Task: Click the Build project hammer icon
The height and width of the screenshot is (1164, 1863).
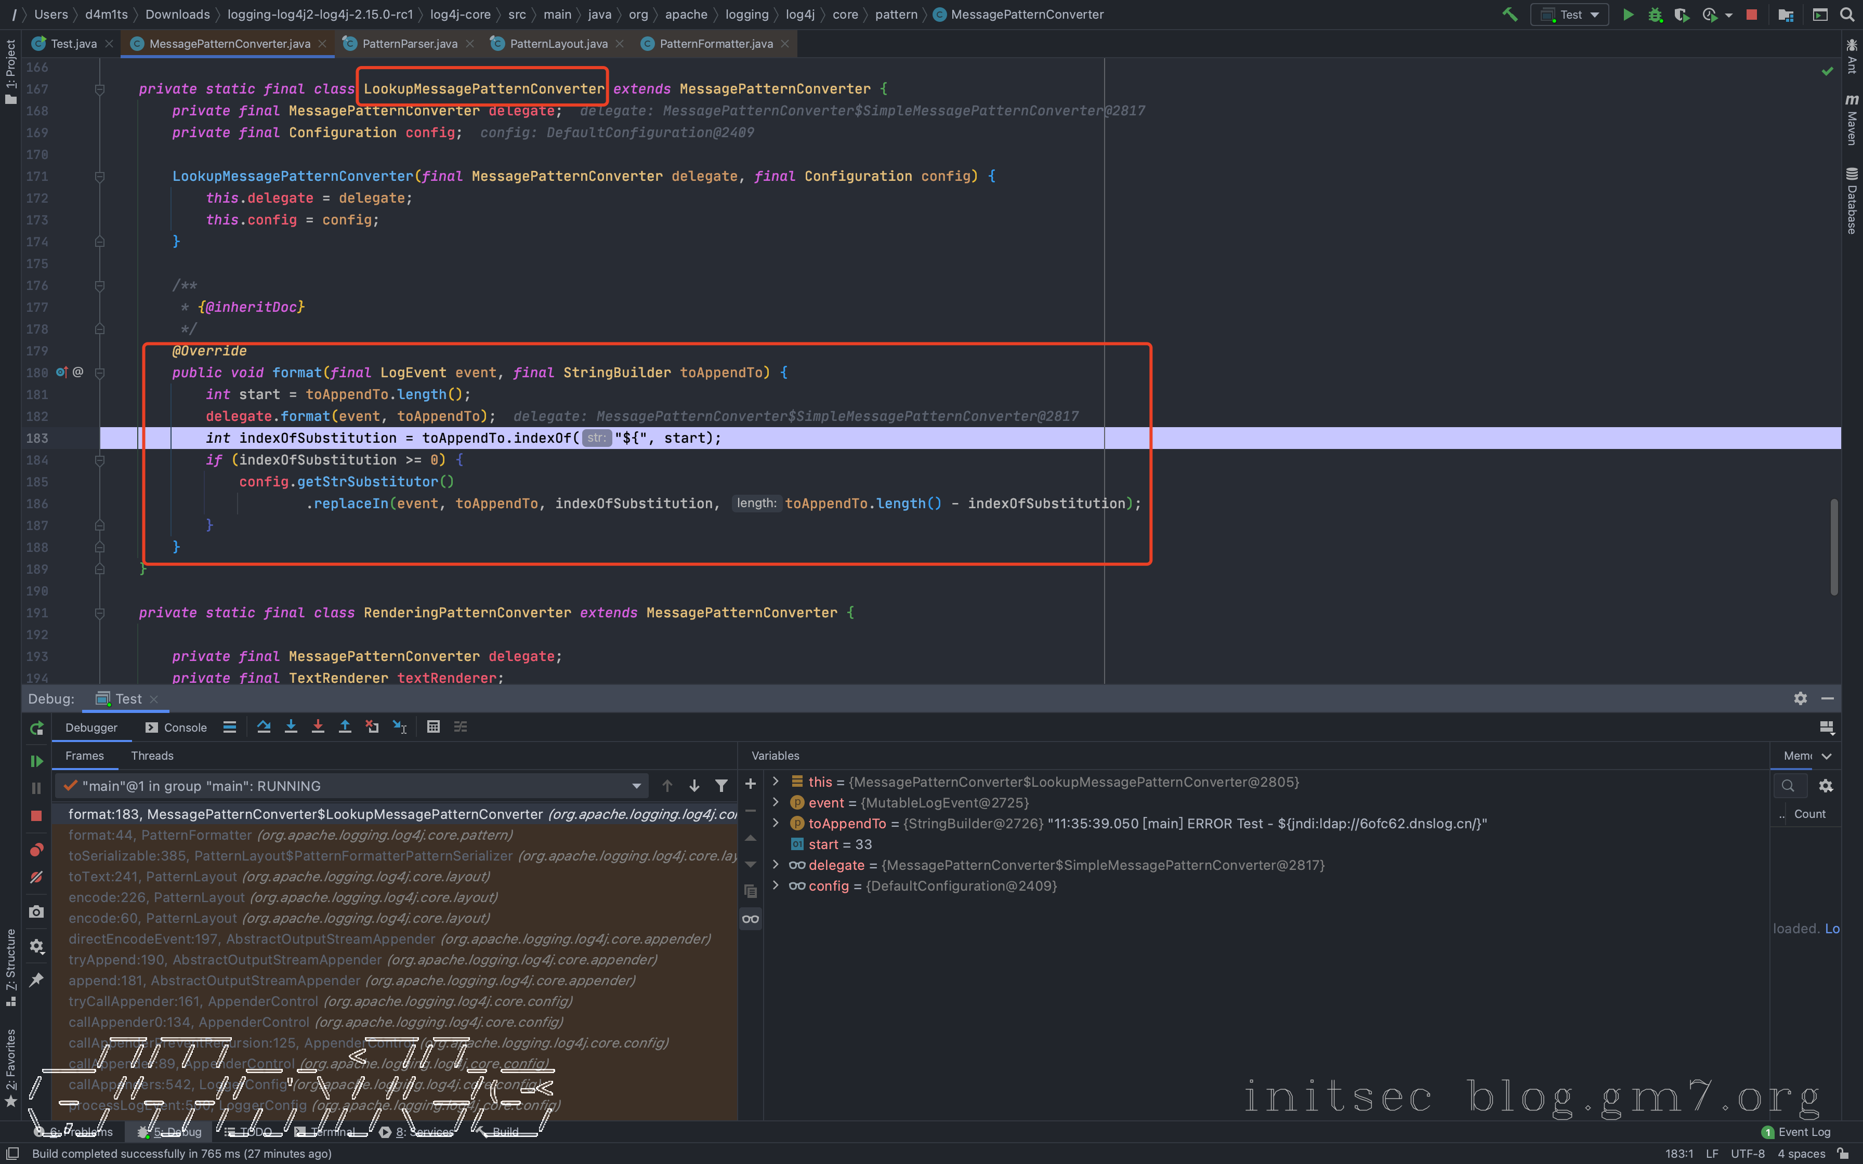Action: tap(1510, 15)
